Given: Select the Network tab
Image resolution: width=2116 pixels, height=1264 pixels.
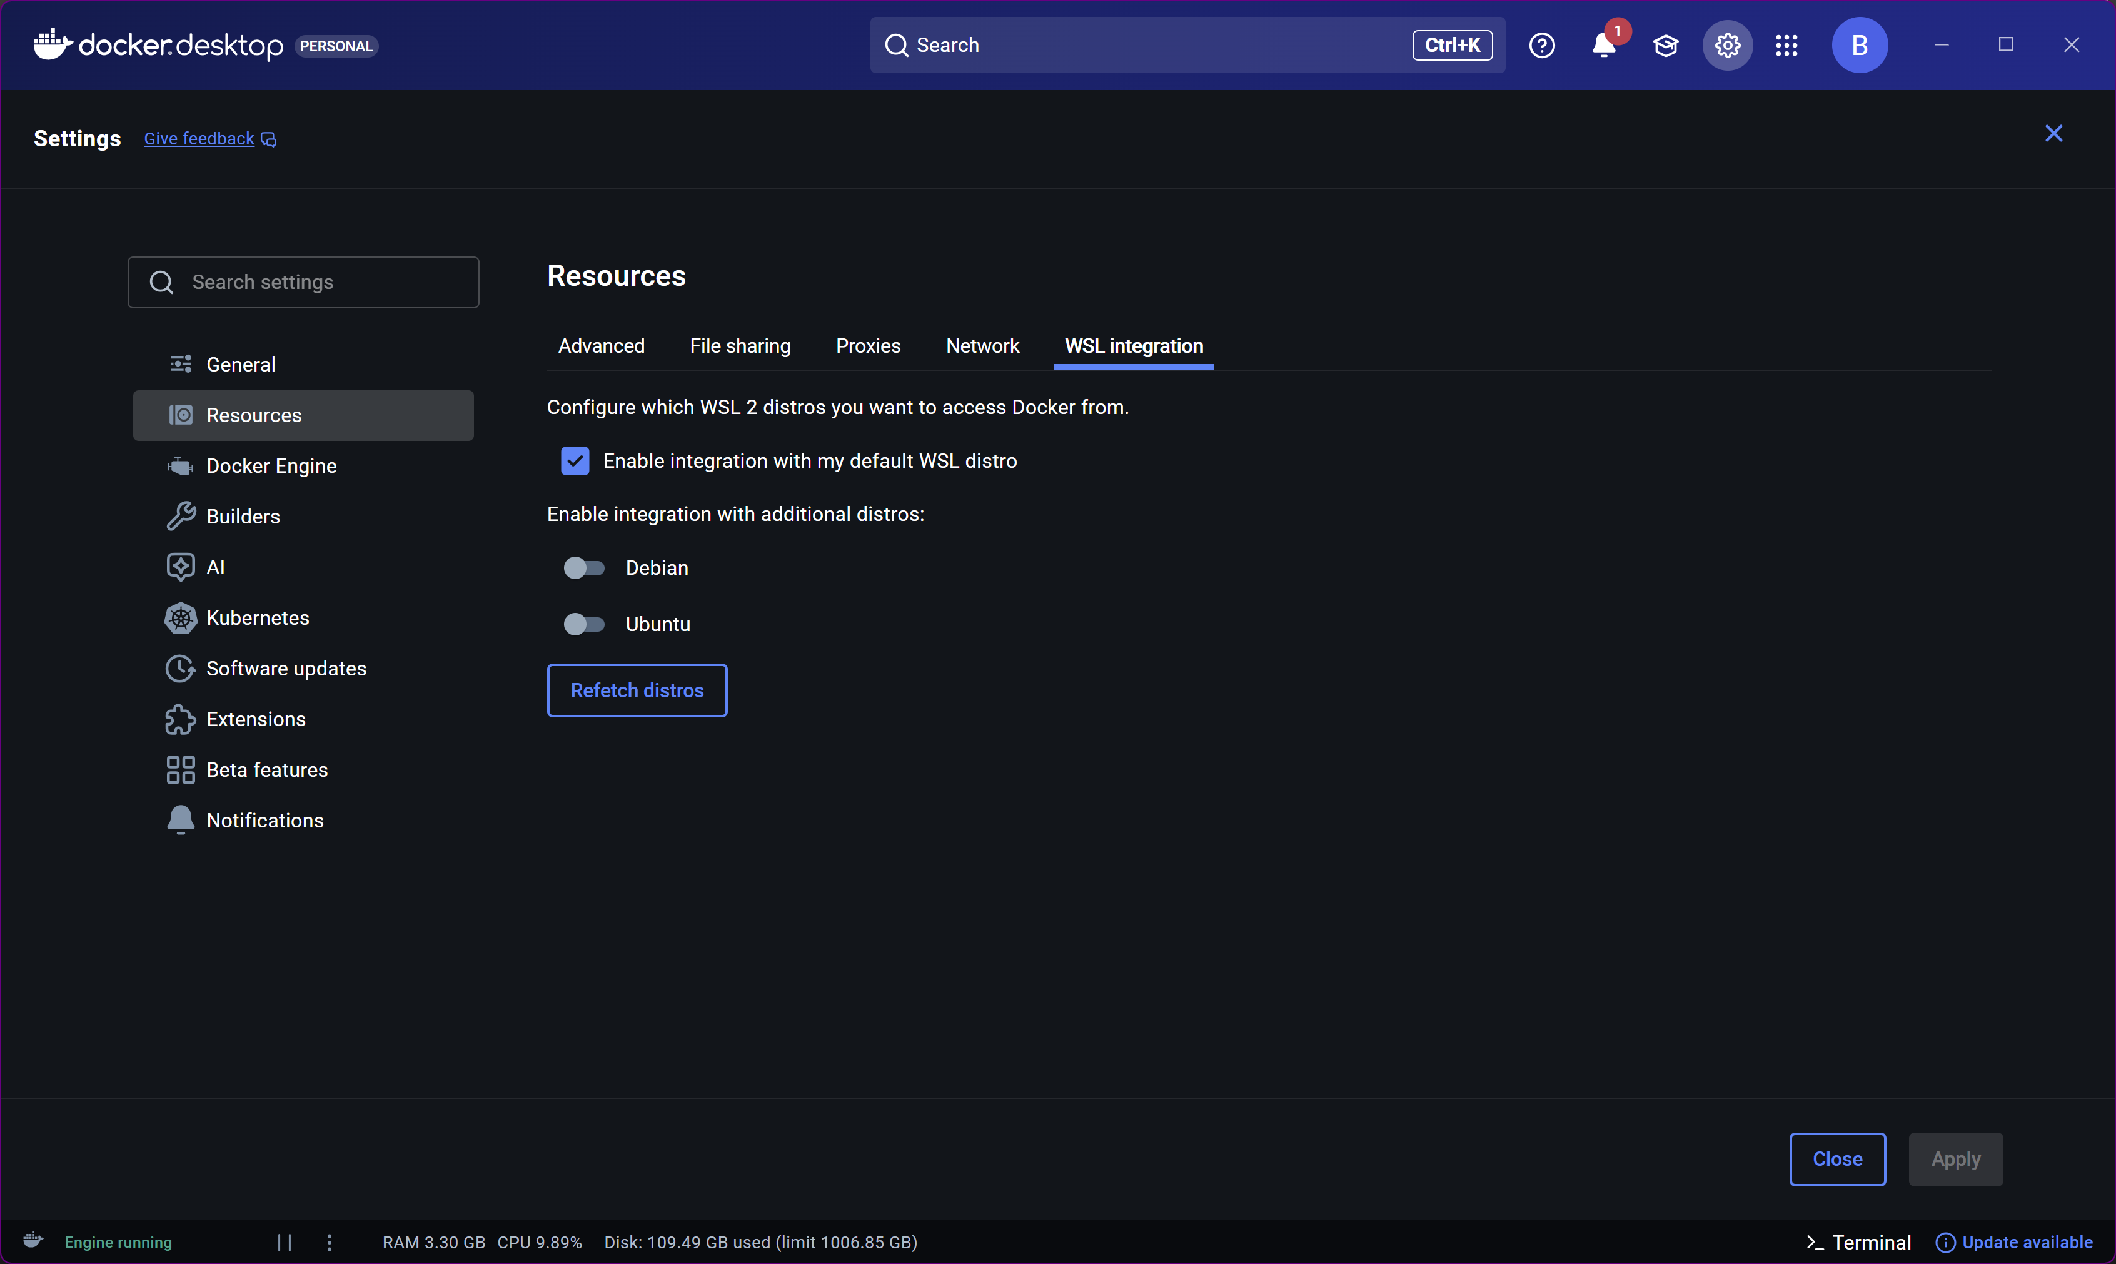Looking at the screenshot, I should click(982, 346).
